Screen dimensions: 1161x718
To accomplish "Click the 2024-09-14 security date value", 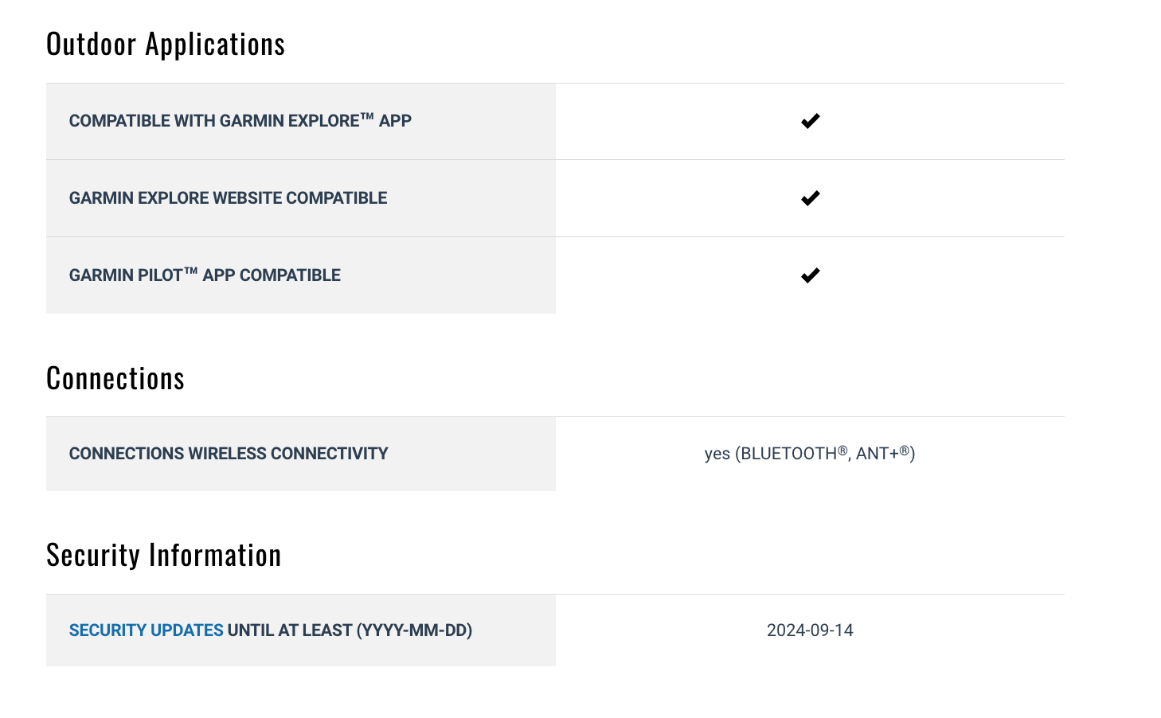I will click(810, 630).
